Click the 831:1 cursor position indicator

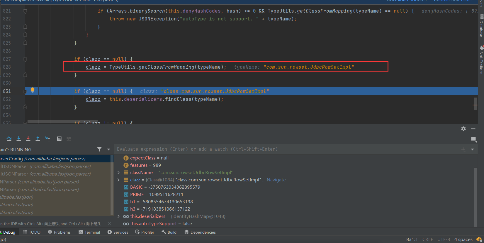[x=412, y=239]
